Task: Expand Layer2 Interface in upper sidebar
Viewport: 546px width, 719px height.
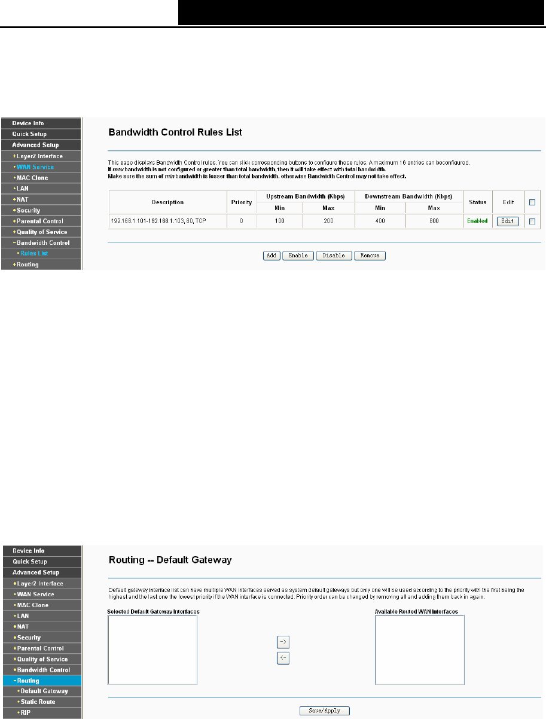Action: [41, 156]
